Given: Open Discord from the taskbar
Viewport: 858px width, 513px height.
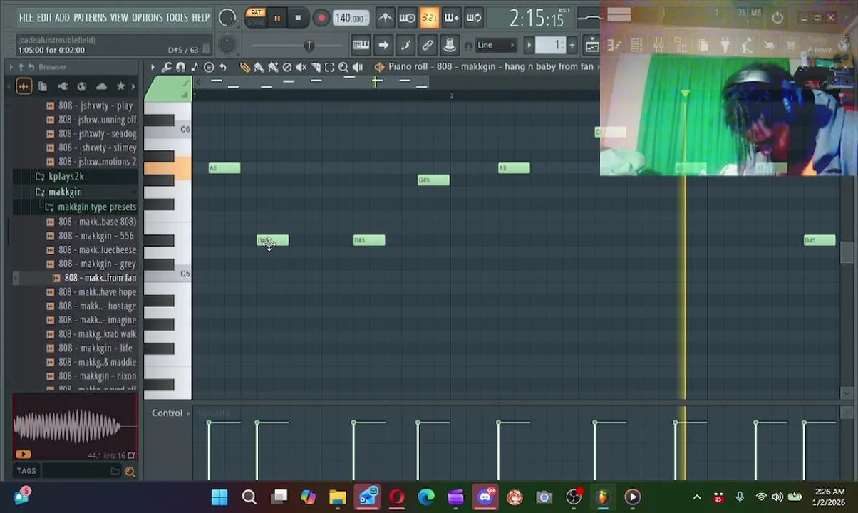Looking at the screenshot, I should click(x=485, y=497).
